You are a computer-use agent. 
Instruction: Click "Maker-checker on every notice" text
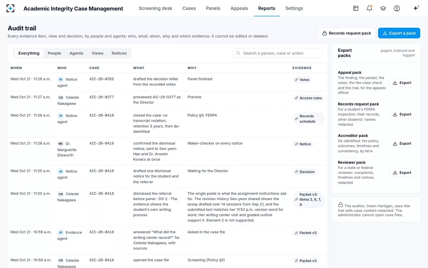(x=215, y=143)
